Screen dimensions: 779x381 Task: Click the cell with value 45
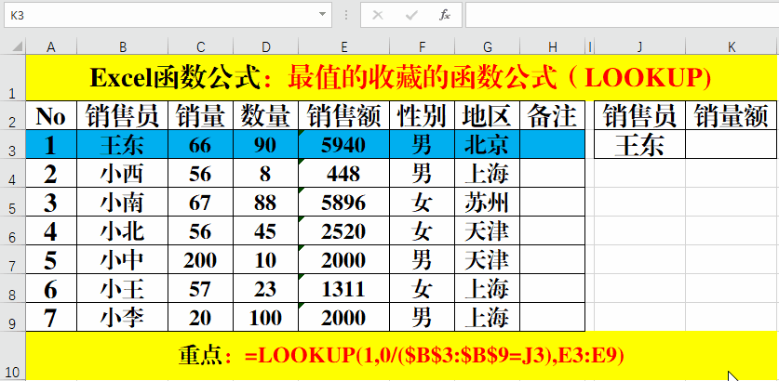(266, 230)
